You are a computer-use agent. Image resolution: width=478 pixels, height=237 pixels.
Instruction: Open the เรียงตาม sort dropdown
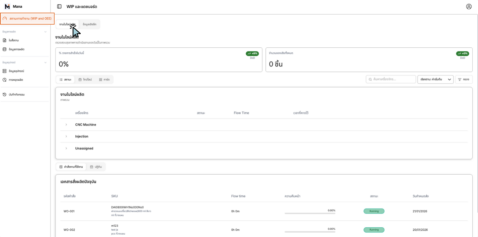coord(435,79)
